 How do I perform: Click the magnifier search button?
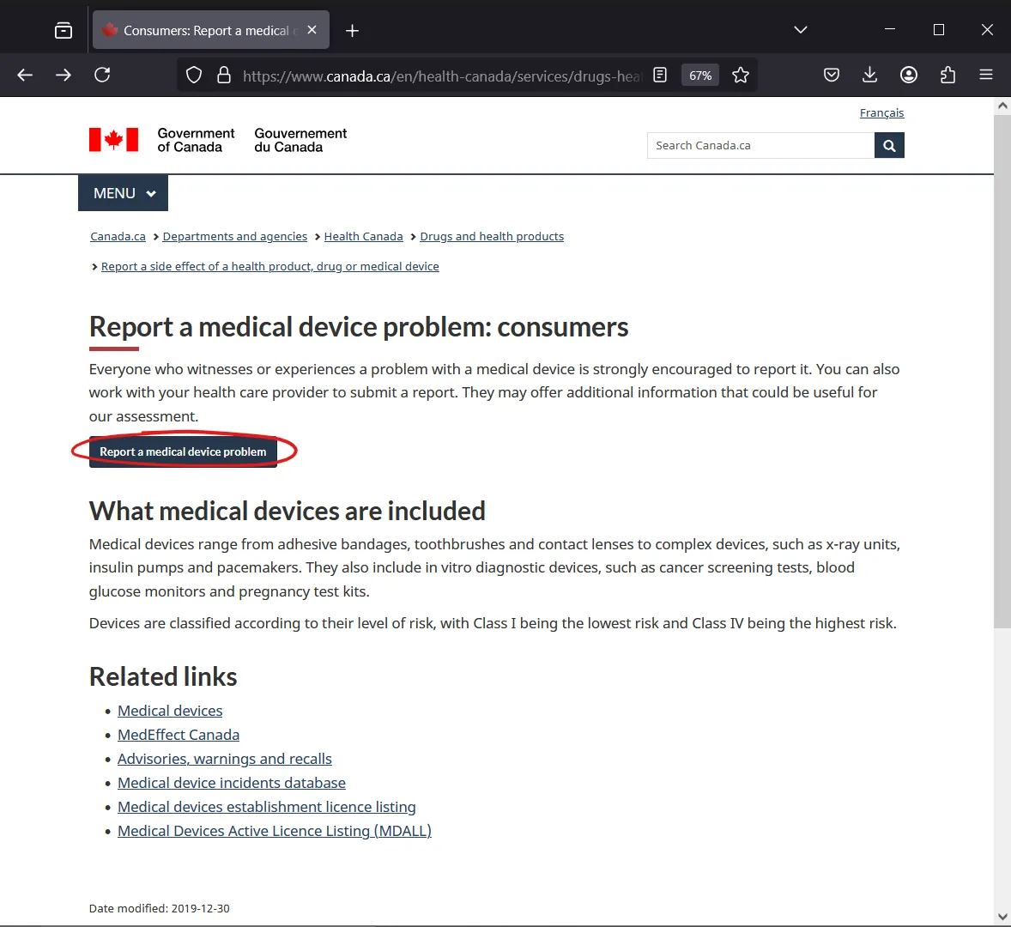[x=889, y=146]
